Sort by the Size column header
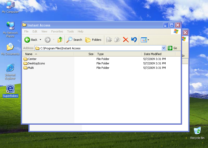Viewport: 208px width, 148px height. (x=84, y=54)
